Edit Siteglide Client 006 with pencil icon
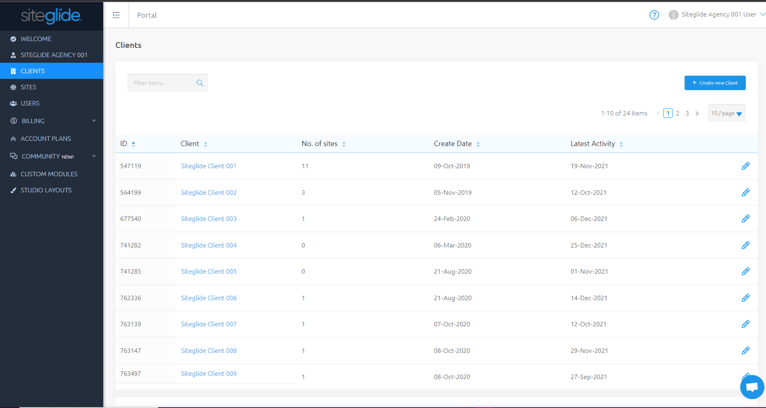 (x=746, y=298)
